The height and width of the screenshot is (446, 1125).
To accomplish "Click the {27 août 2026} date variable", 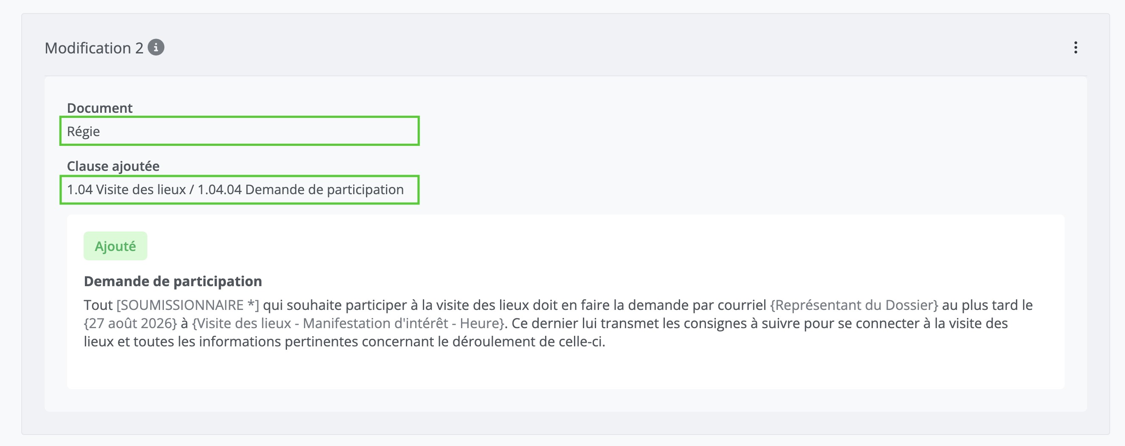I will [x=131, y=323].
